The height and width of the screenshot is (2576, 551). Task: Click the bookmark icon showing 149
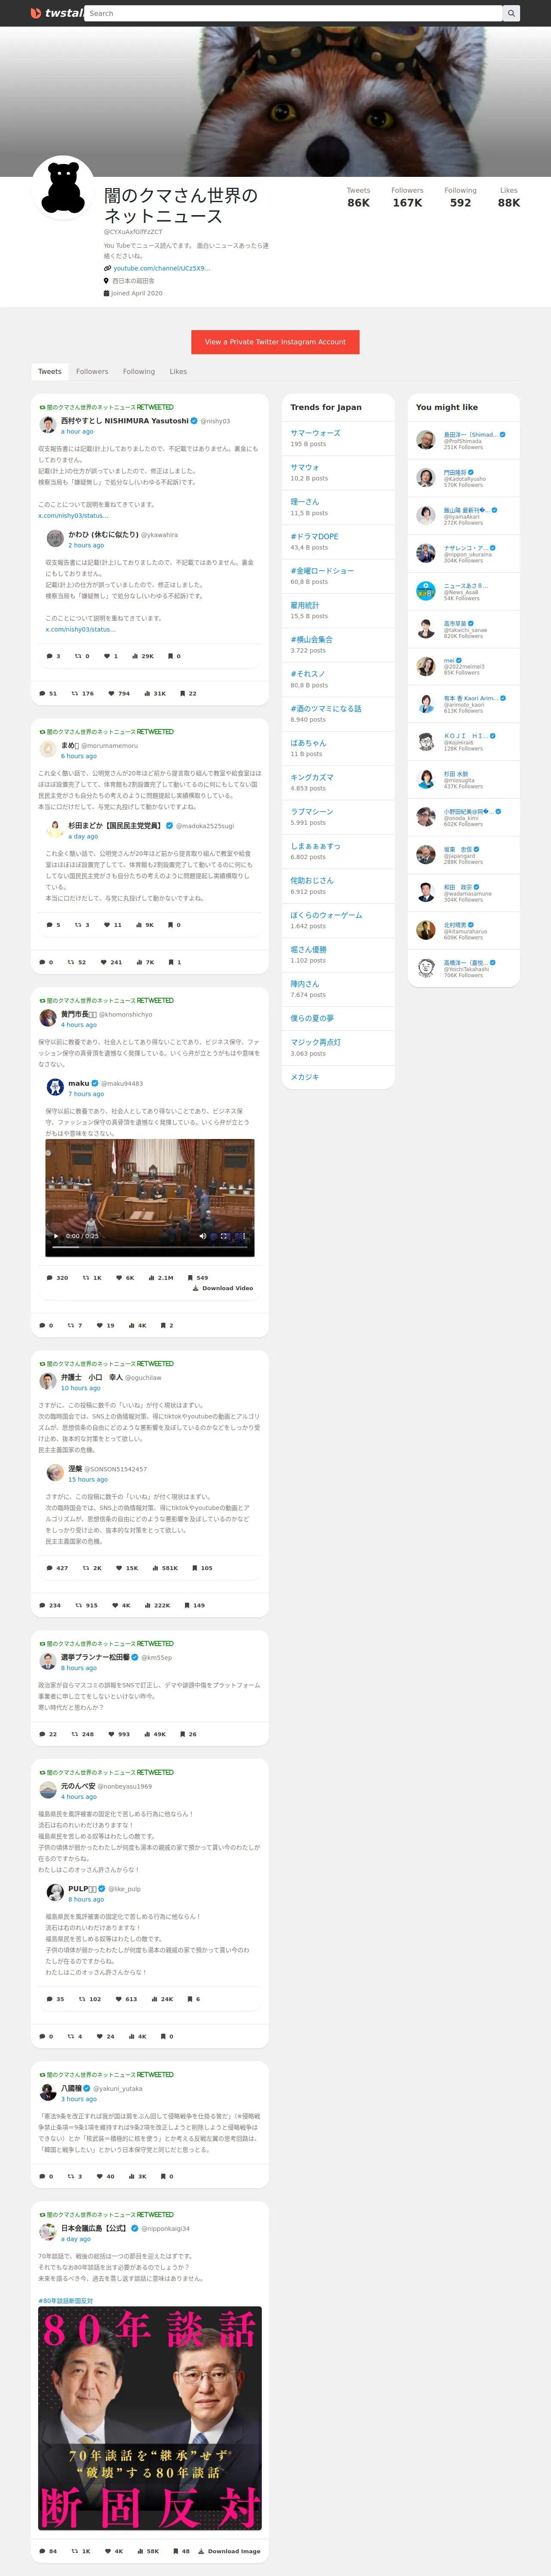point(187,1605)
